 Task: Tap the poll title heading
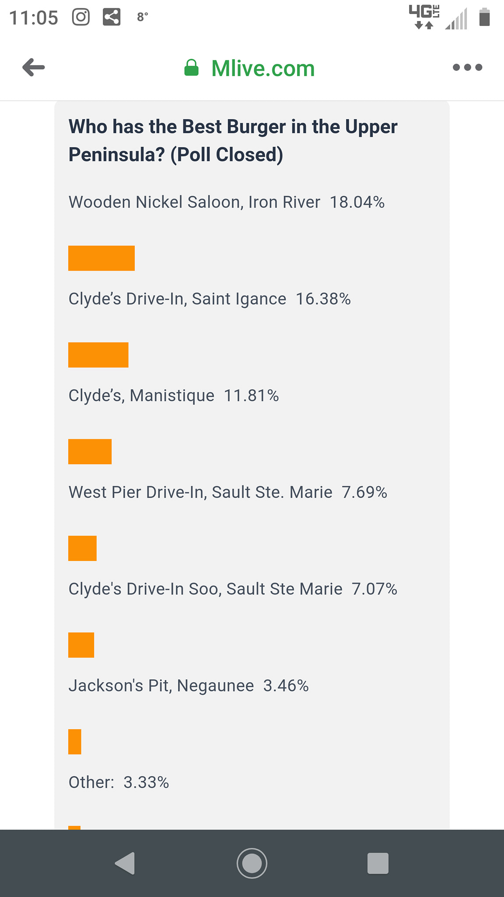click(233, 141)
